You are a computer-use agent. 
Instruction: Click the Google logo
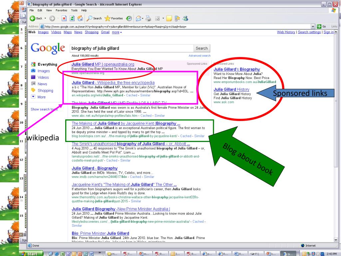tap(48, 48)
